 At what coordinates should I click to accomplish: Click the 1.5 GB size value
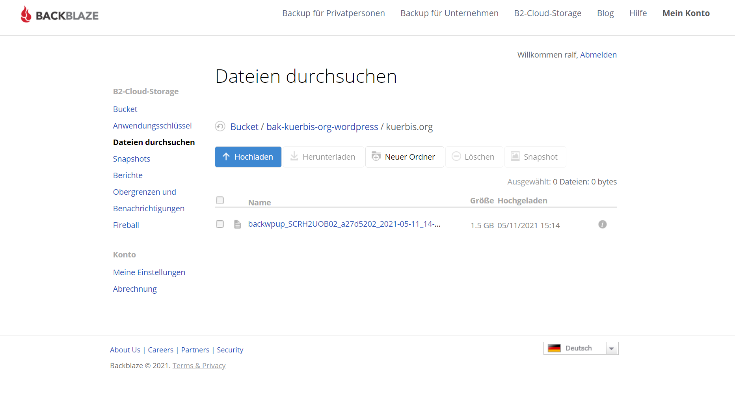[x=482, y=225]
